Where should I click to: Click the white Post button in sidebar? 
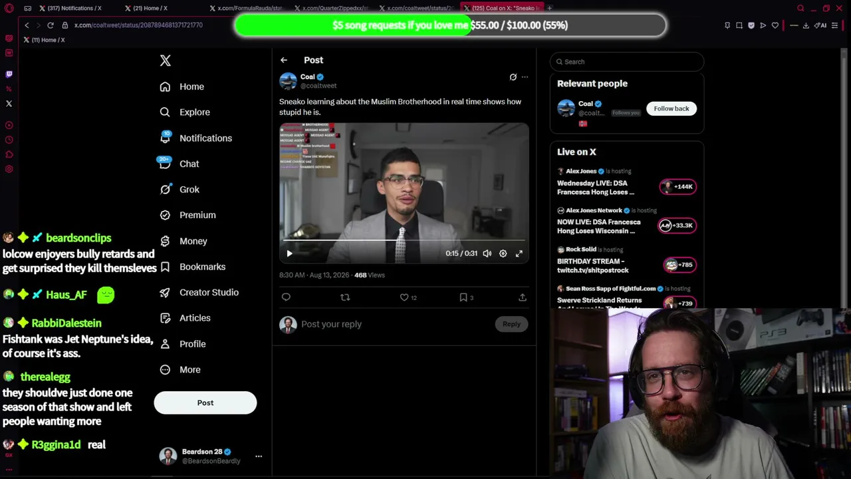(x=205, y=402)
